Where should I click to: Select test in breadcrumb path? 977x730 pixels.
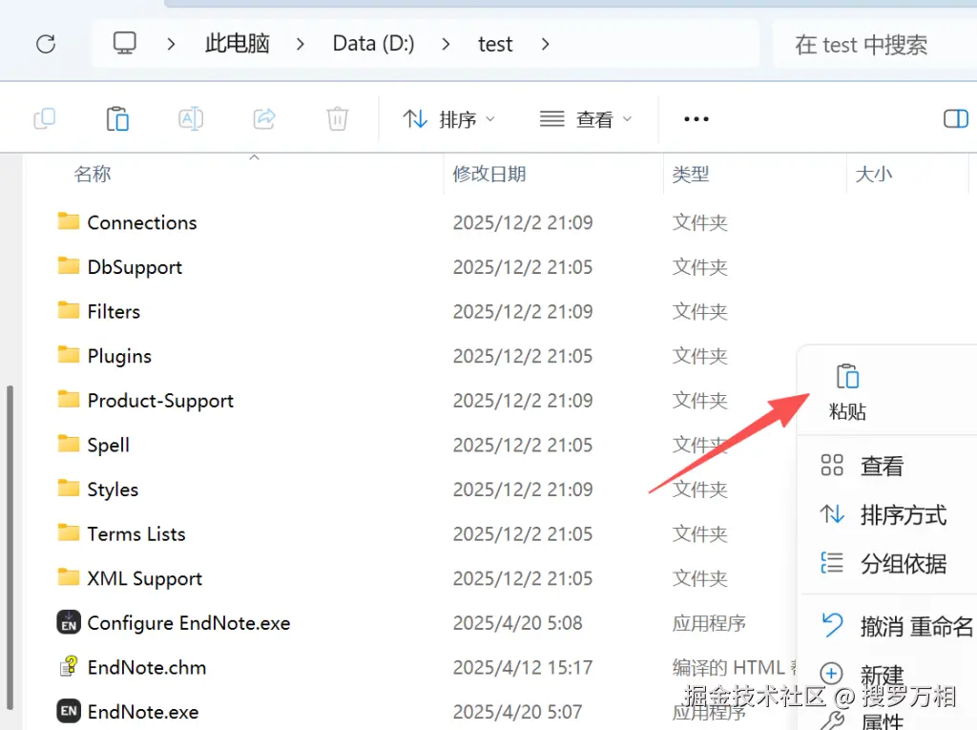(x=495, y=44)
